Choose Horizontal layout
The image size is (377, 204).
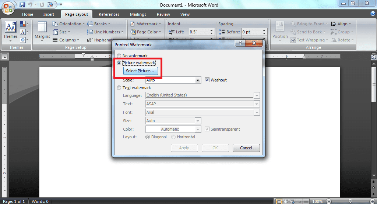coord(173,137)
